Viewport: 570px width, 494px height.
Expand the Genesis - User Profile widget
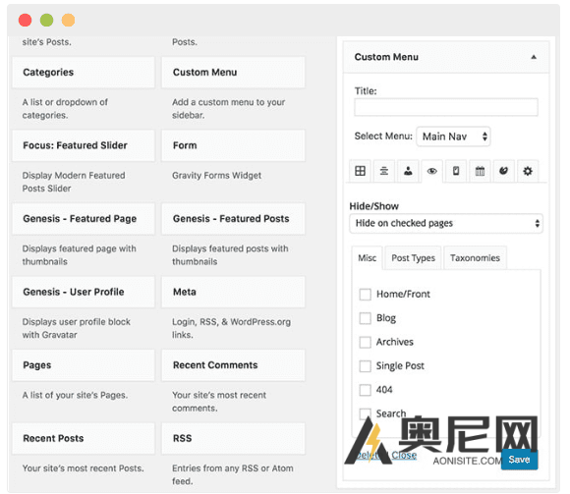[84, 292]
